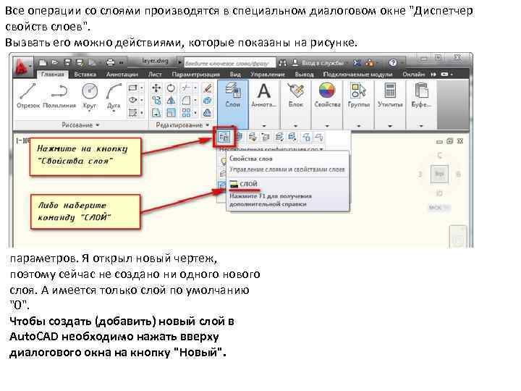Expand the arrow under the Аннота... panel
The height and width of the screenshot is (391, 521).
264,126
